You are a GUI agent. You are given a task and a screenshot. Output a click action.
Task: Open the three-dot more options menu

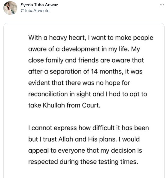pyautogui.click(x=162, y=5)
